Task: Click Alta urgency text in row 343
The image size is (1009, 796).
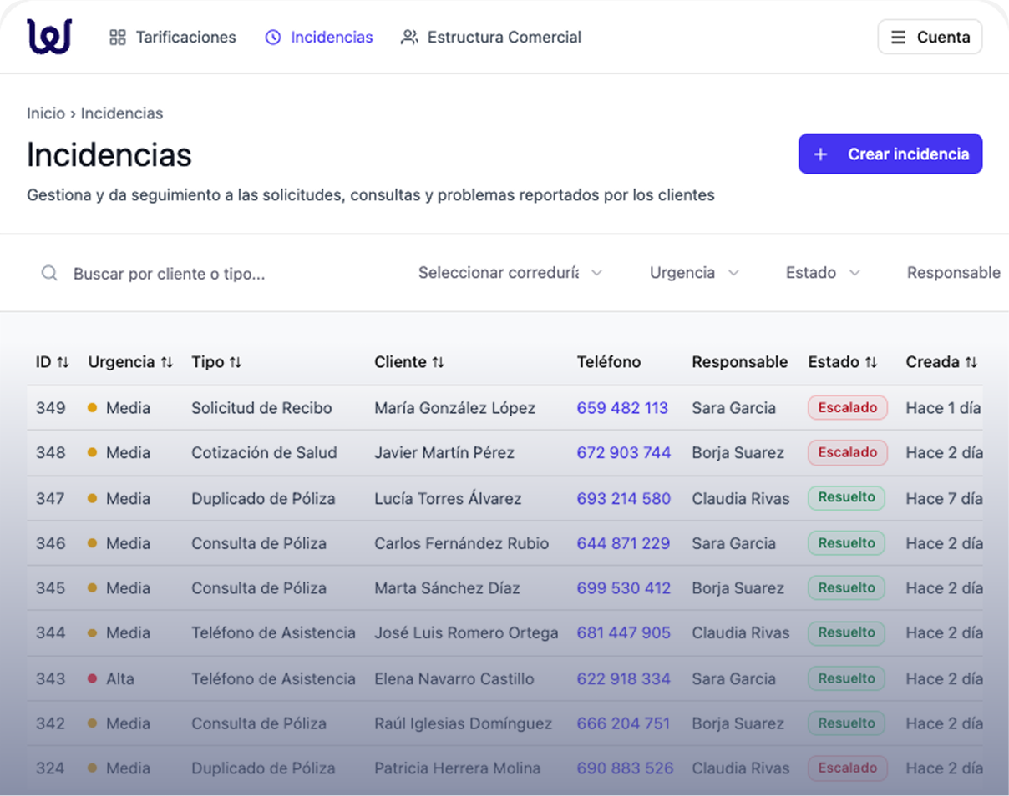Action: tap(119, 678)
